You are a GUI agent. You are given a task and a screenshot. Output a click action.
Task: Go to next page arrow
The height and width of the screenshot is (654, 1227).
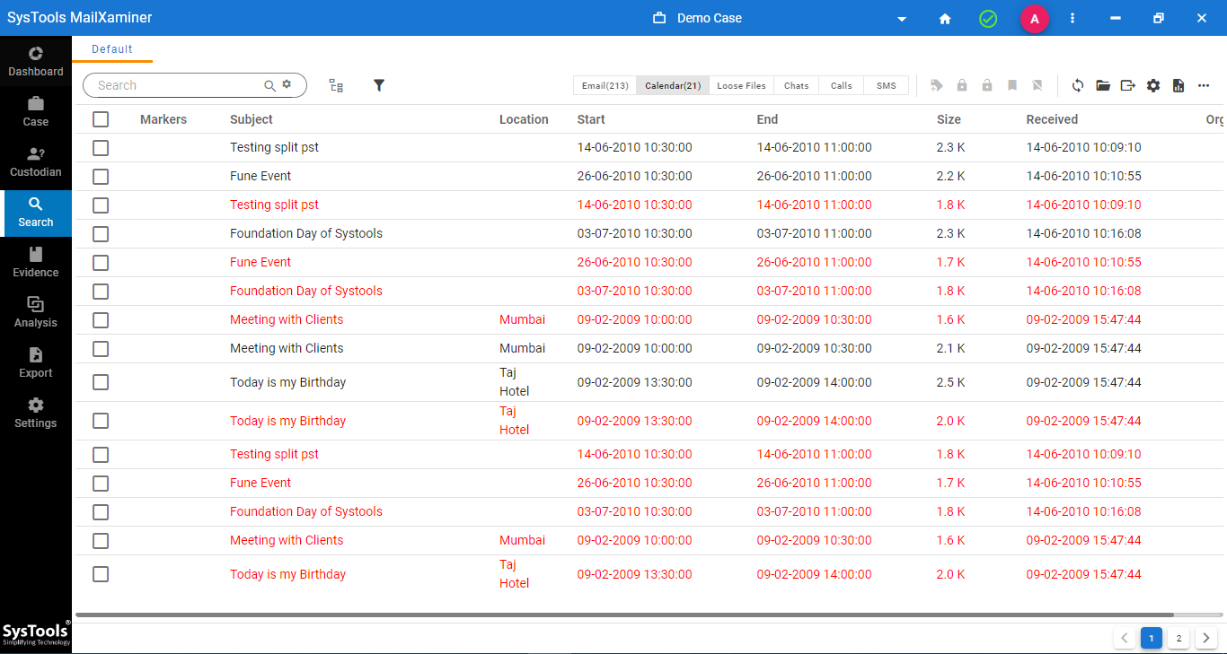click(x=1206, y=638)
